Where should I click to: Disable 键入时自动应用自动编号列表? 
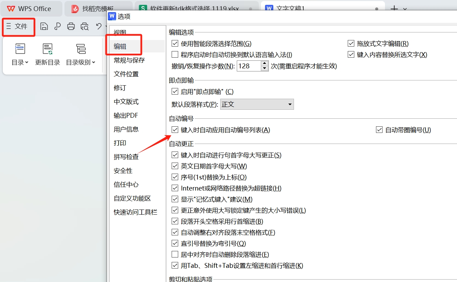click(175, 130)
